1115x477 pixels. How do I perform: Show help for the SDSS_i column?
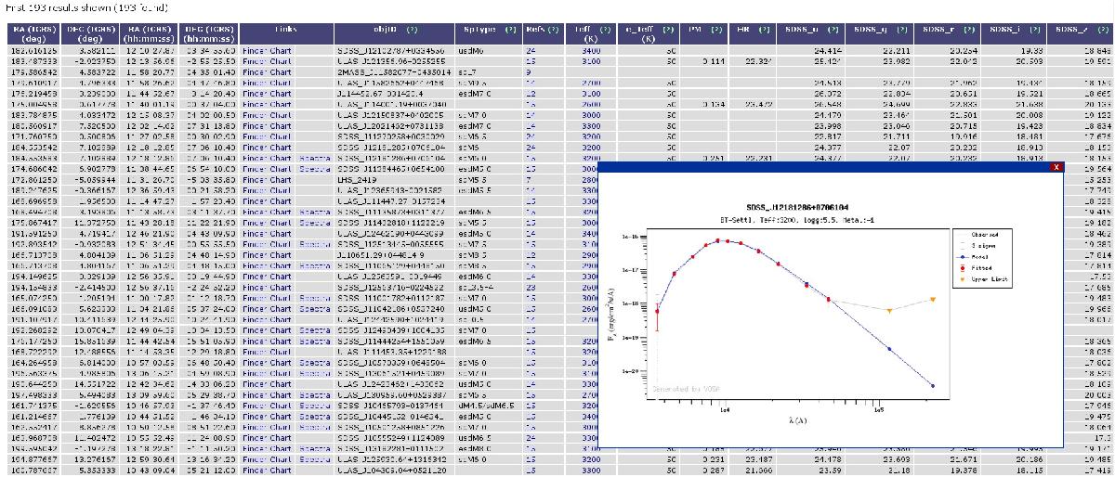1033,30
